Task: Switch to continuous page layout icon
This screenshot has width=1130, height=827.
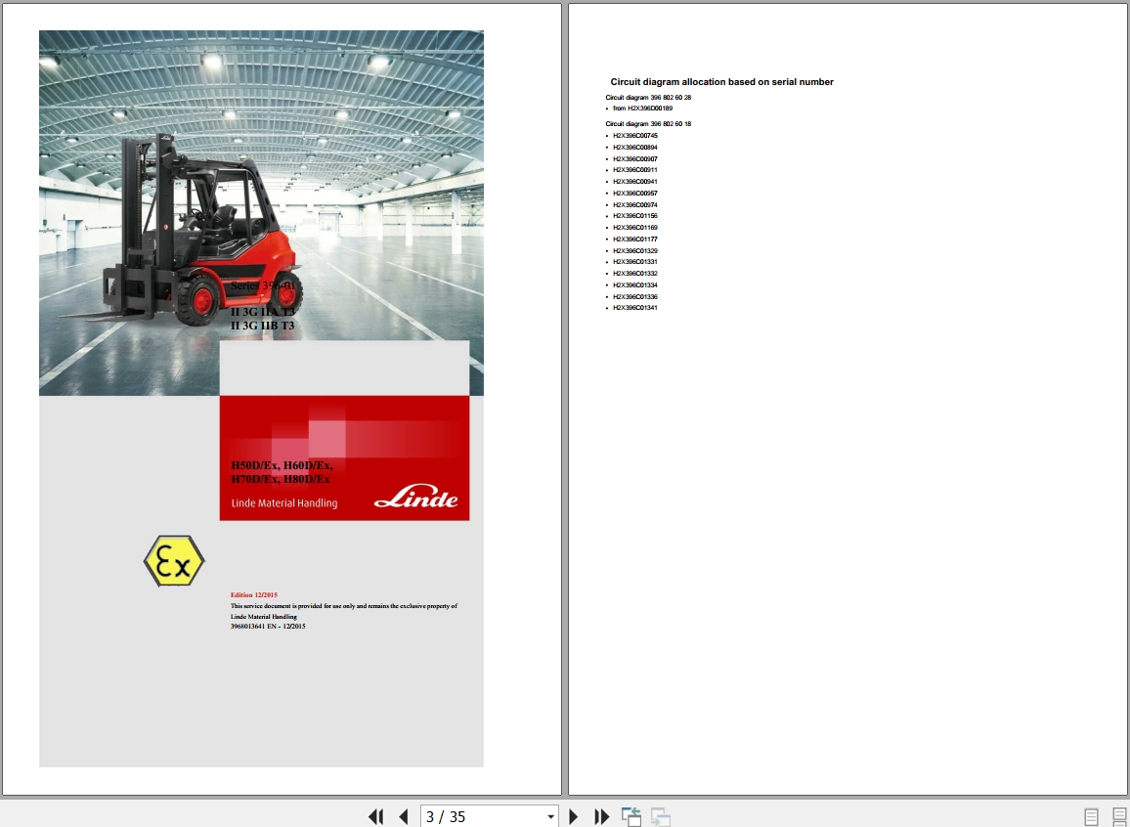Action: [1120, 817]
